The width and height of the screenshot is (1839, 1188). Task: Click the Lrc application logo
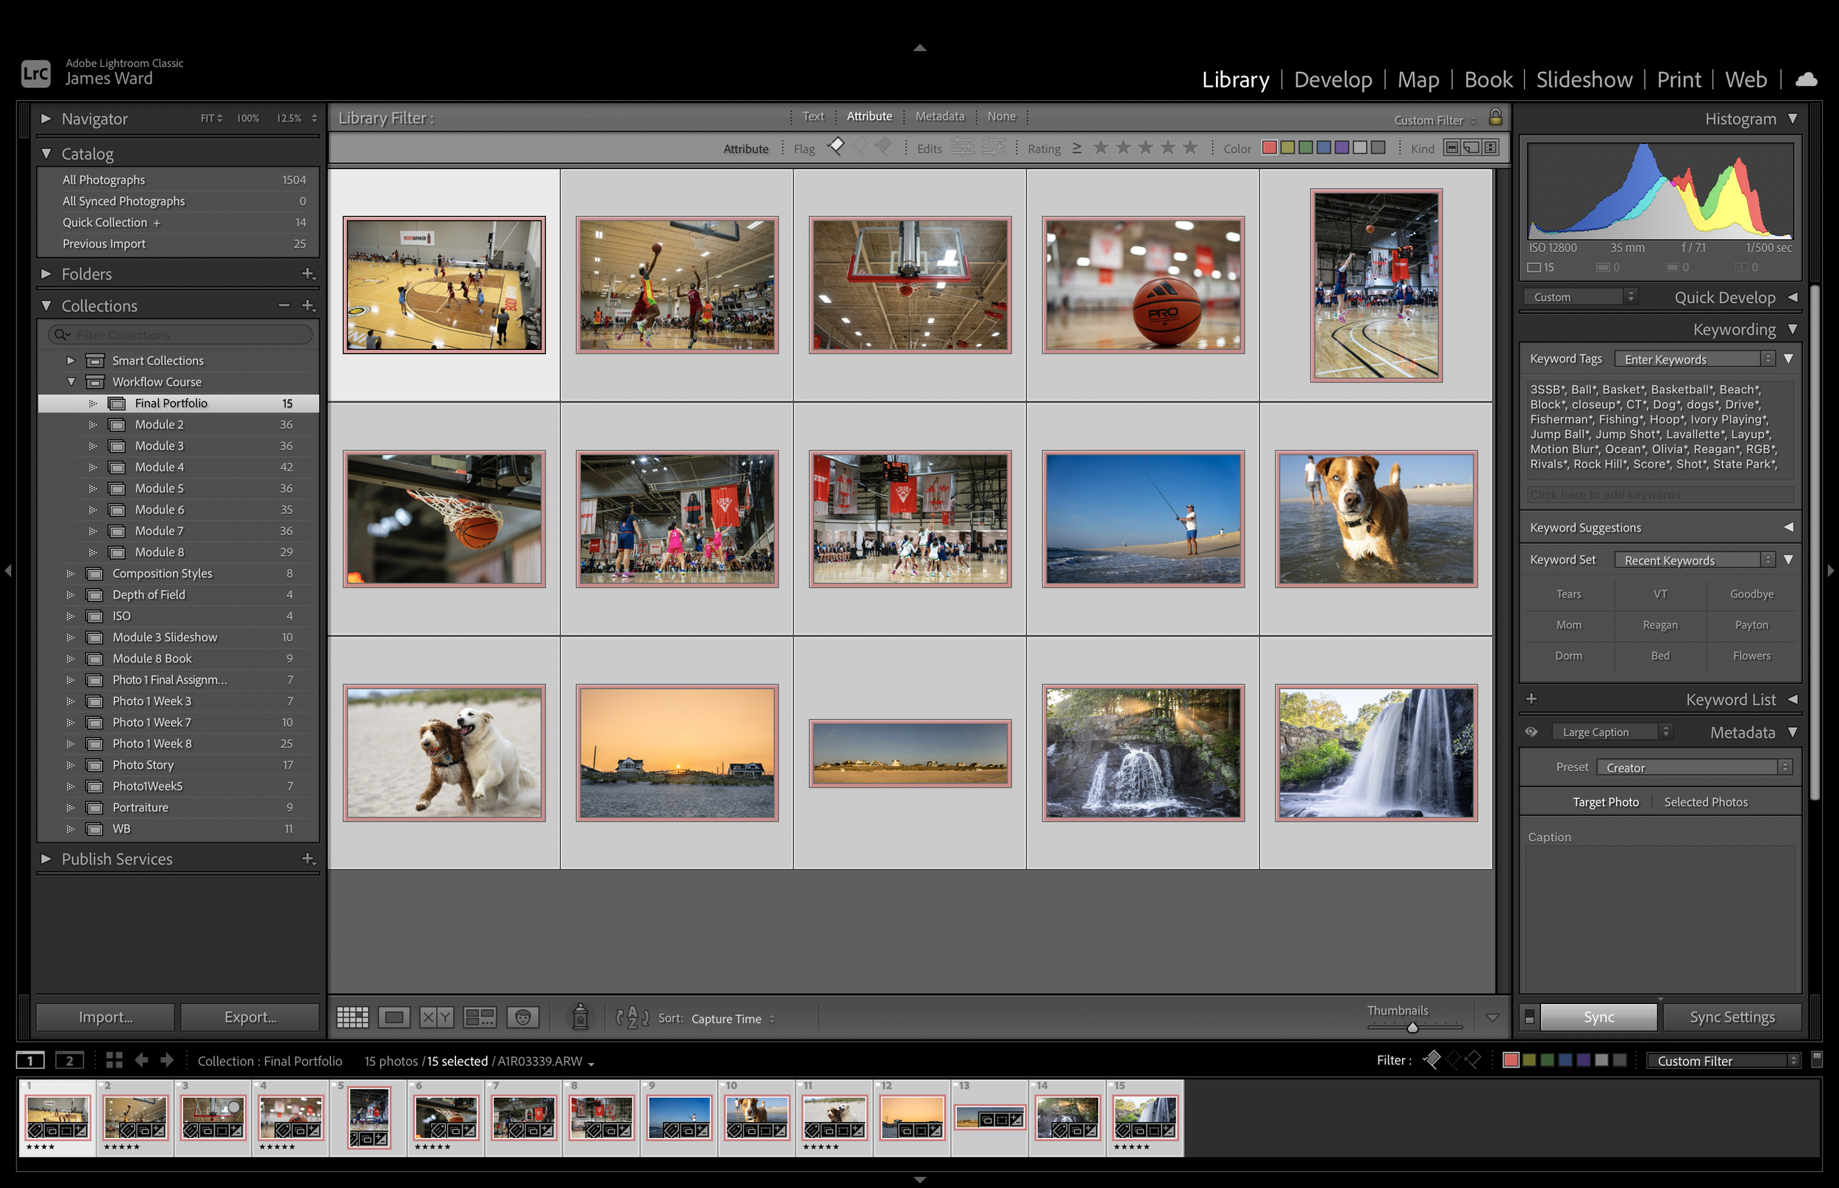[35, 74]
